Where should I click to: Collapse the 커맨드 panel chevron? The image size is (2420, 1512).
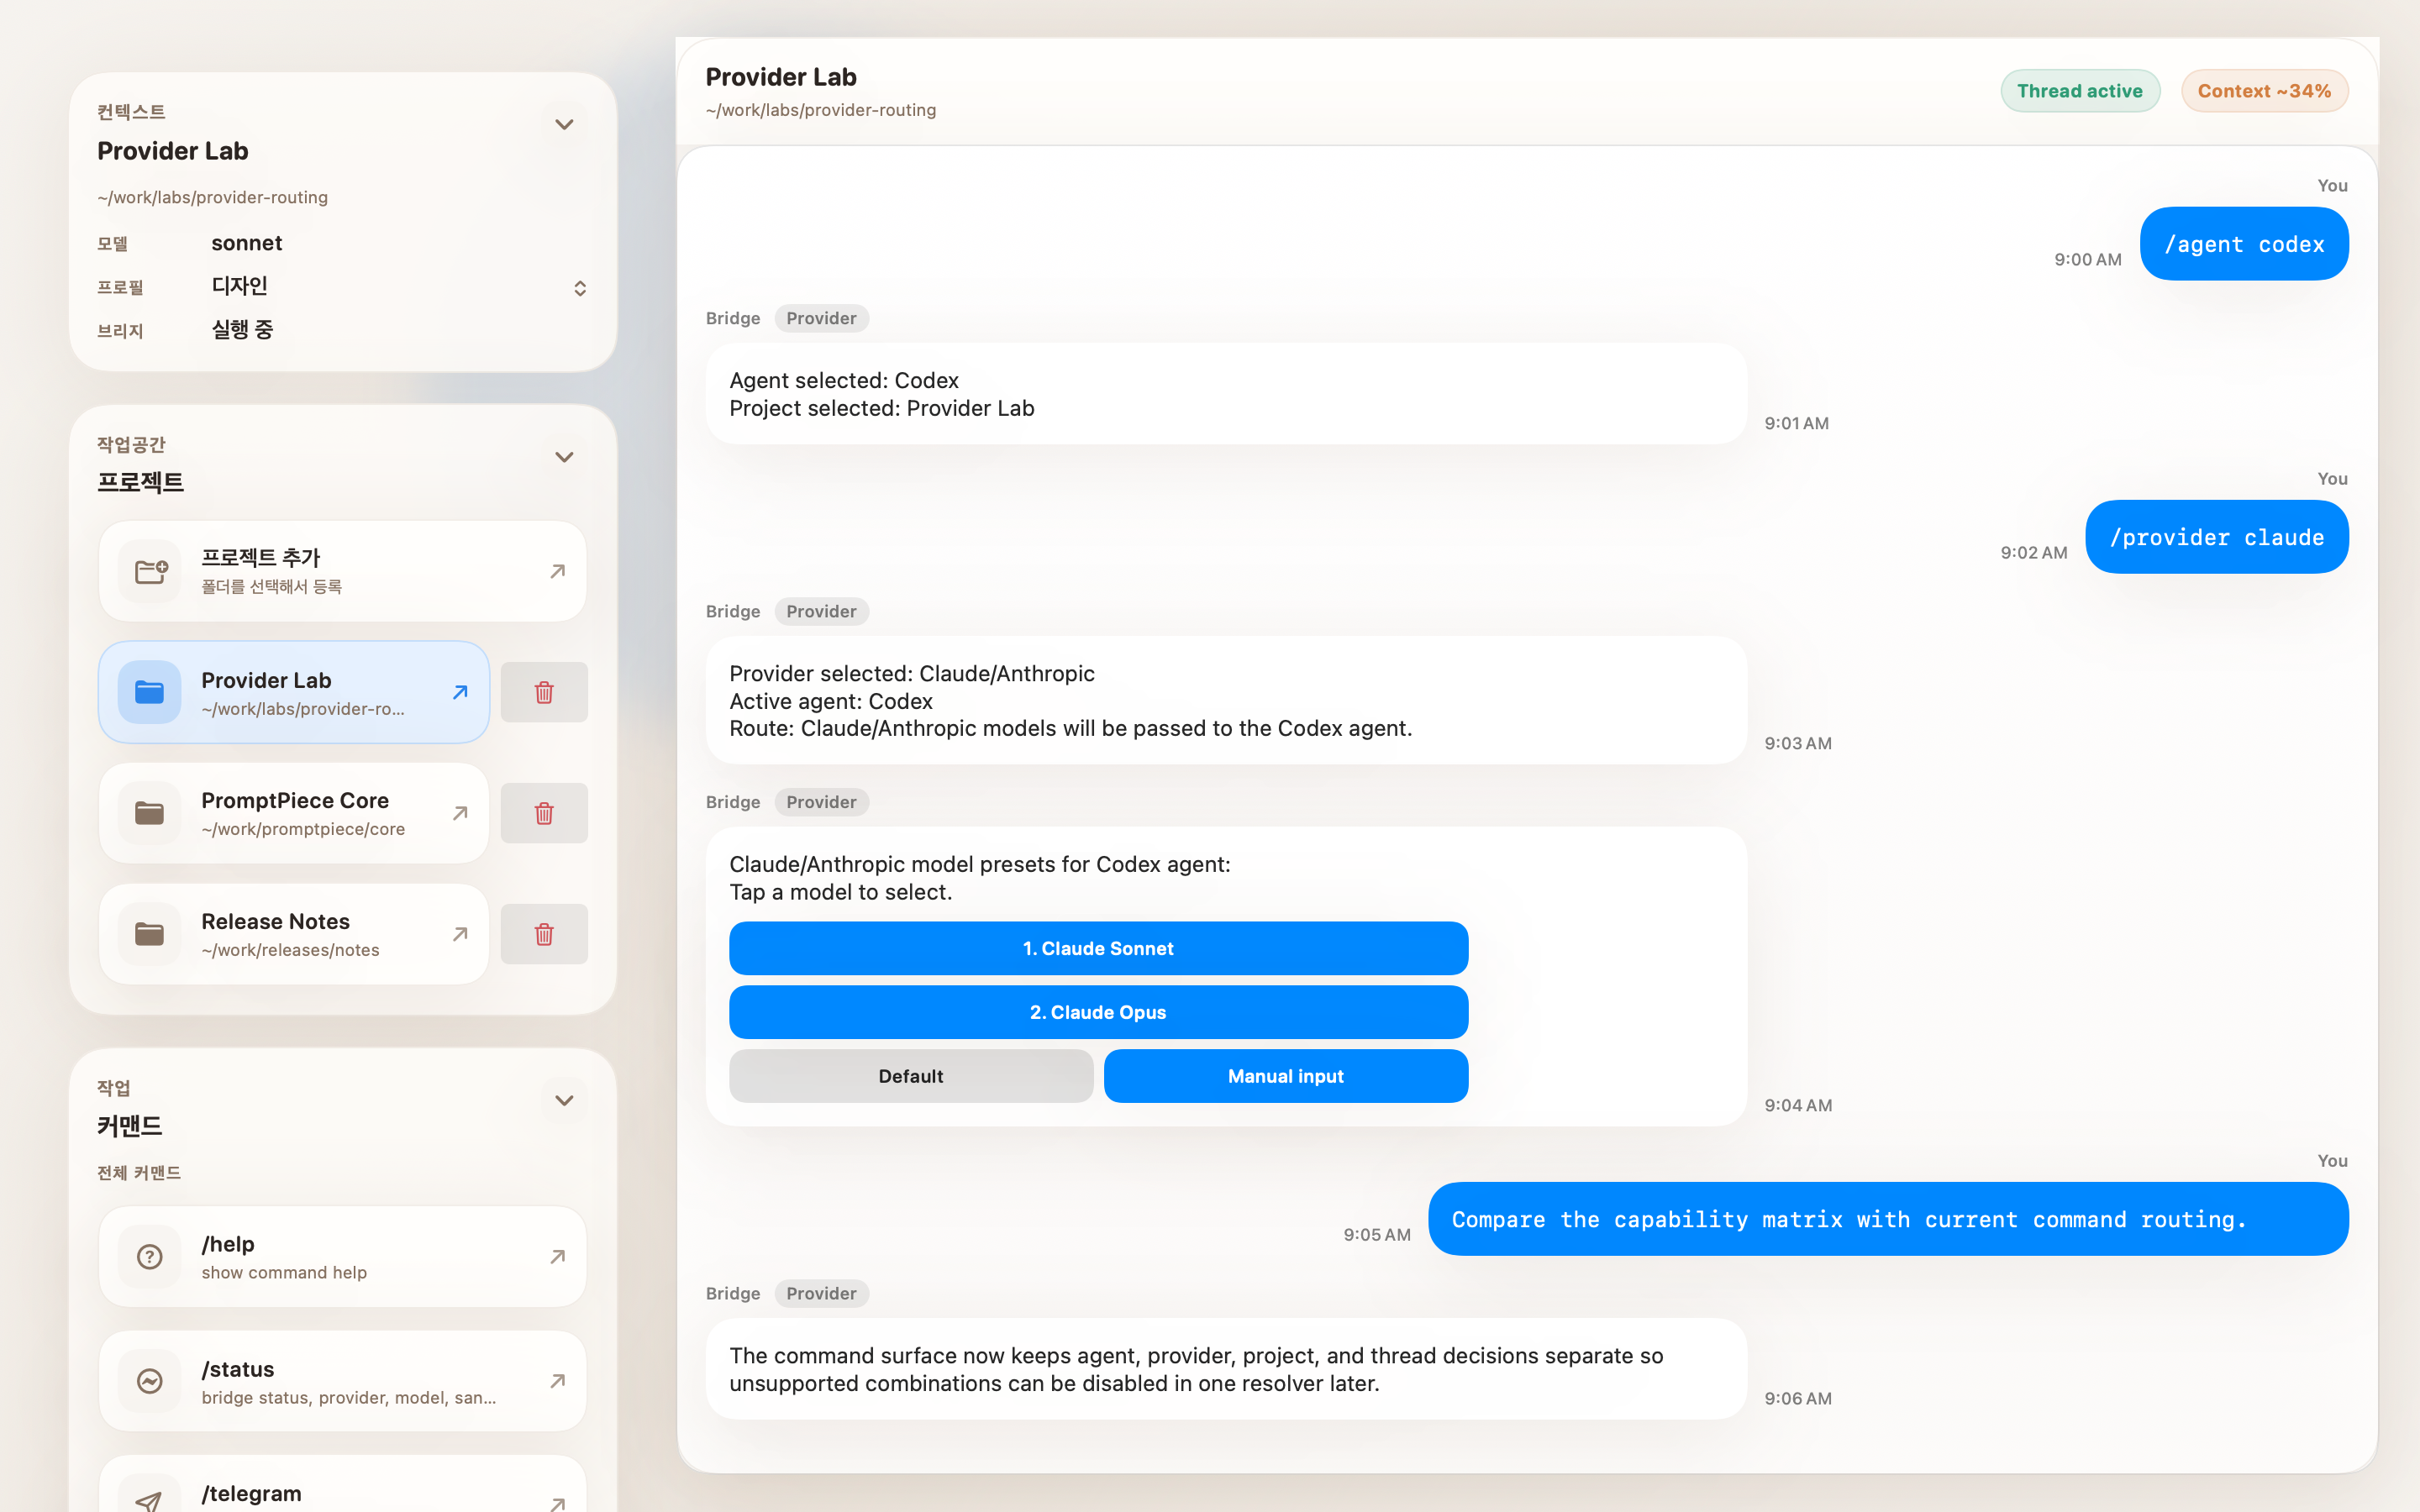tap(564, 1100)
